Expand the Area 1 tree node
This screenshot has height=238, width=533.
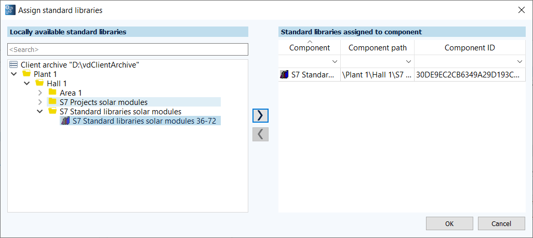[x=40, y=93]
